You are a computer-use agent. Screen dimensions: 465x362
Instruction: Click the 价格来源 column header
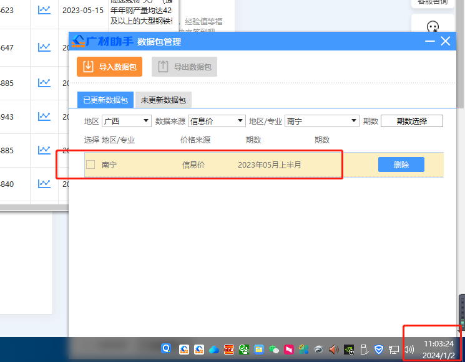pyautogui.click(x=195, y=140)
